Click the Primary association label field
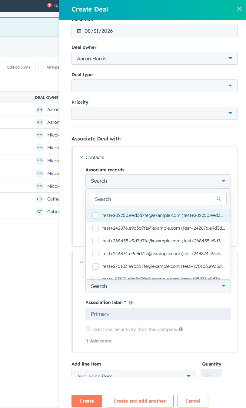The height and width of the screenshot is (408, 246). [158, 314]
